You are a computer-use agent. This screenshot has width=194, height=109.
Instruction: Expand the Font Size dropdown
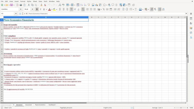pyautogui.click(x=32, y=9)
